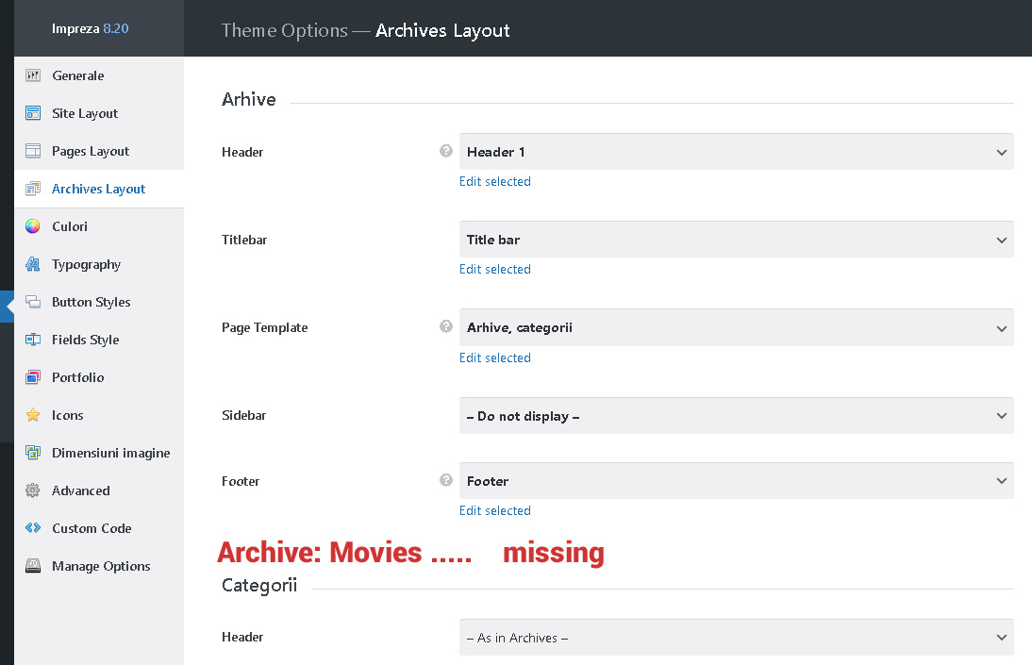Open the Page Template dropdown
Screen dimensions: 1032x665
coord(737,327)
